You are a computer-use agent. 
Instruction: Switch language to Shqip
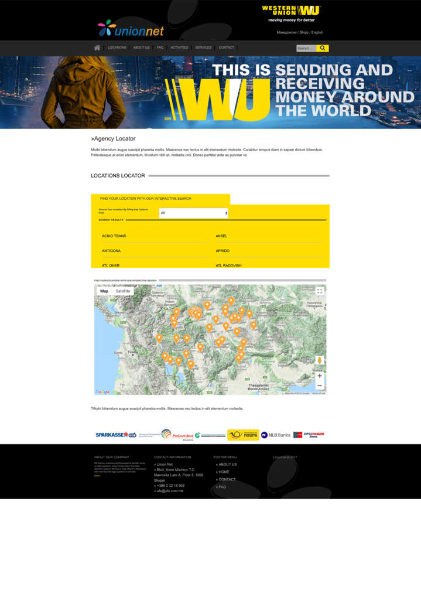click(304, 33)
